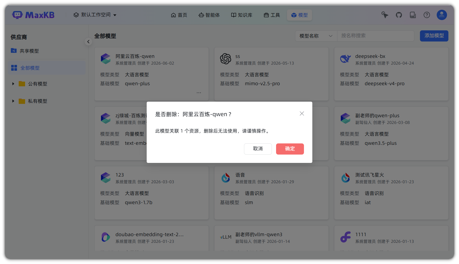The image size is (459, 264).
Task: Click the cursor pointer icon in header
Action: coord(385,15)
